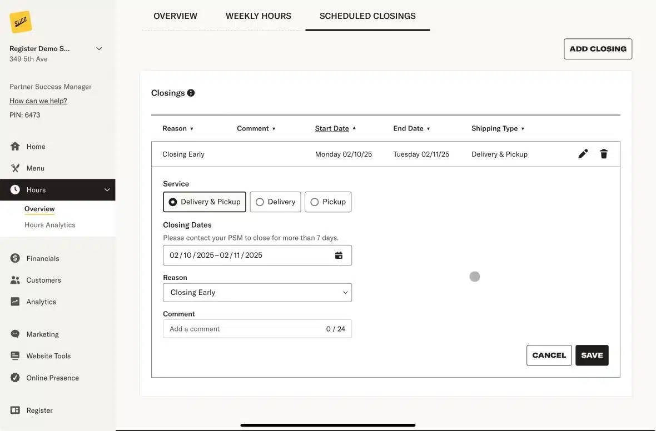Viewport: 656px width, 431px height.
Task: Open the Reason dropdown showing Closing Early
Action: pyautogui.click(x=257, y=292)
